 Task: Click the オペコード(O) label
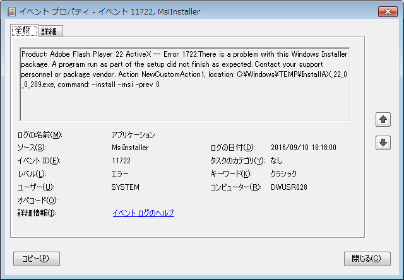pyautogui.click(x=38, y=200)
